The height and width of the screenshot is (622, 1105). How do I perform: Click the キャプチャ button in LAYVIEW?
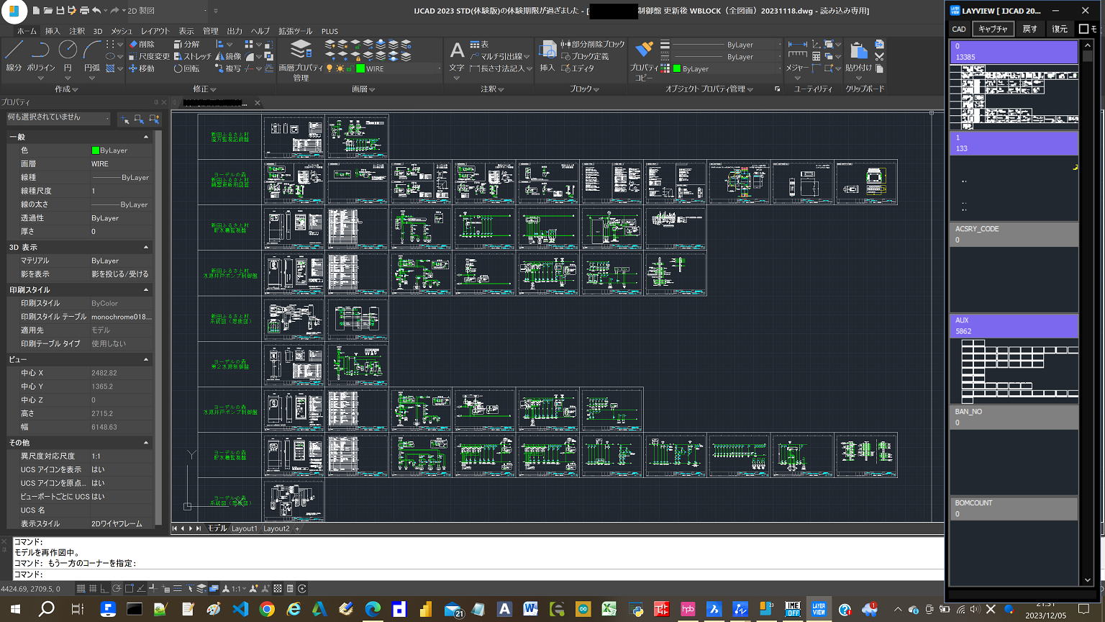point(993,29)
